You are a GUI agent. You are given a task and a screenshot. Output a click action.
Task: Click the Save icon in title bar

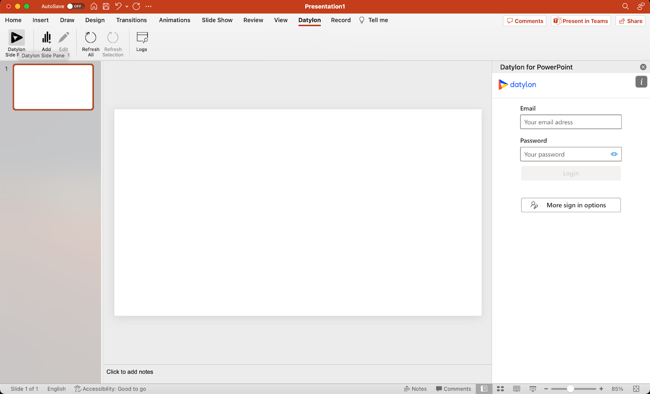(x=106, y=6)
